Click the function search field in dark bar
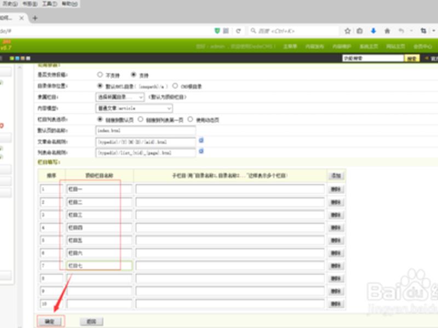 (x=373, y=58)
